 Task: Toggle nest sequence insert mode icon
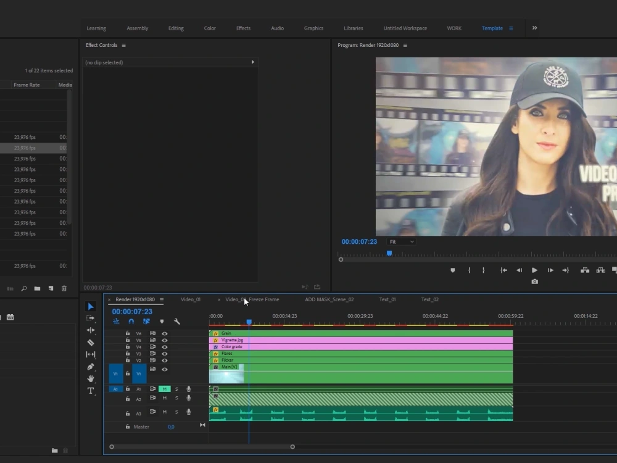(116, 322)
